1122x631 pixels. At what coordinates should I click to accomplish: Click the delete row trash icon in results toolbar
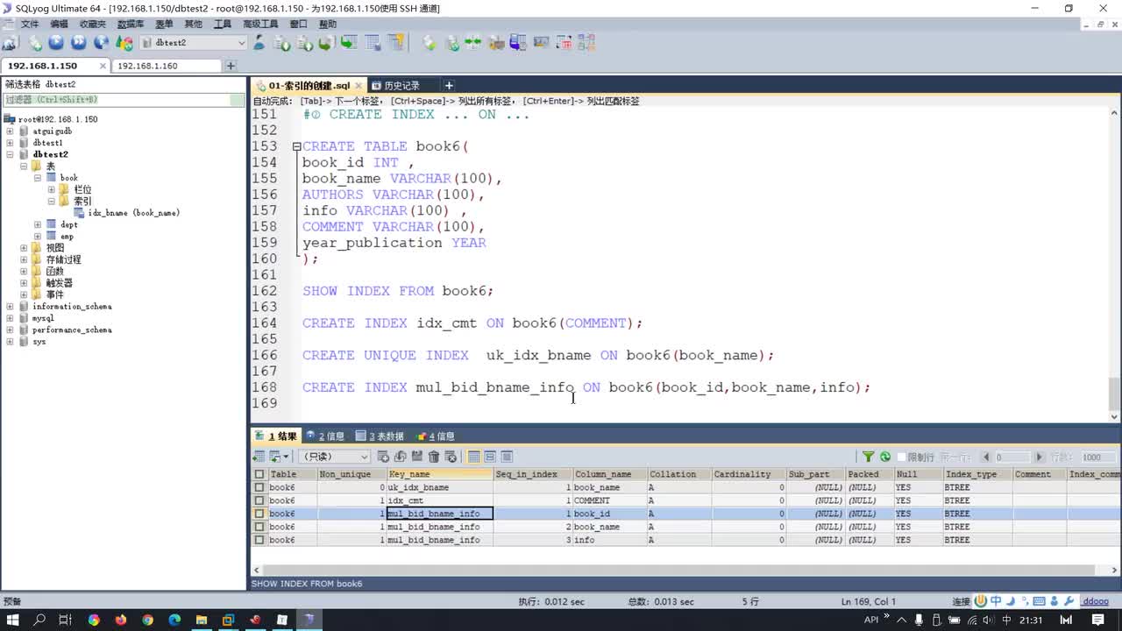pyautogui.click(x=433, y=457)
